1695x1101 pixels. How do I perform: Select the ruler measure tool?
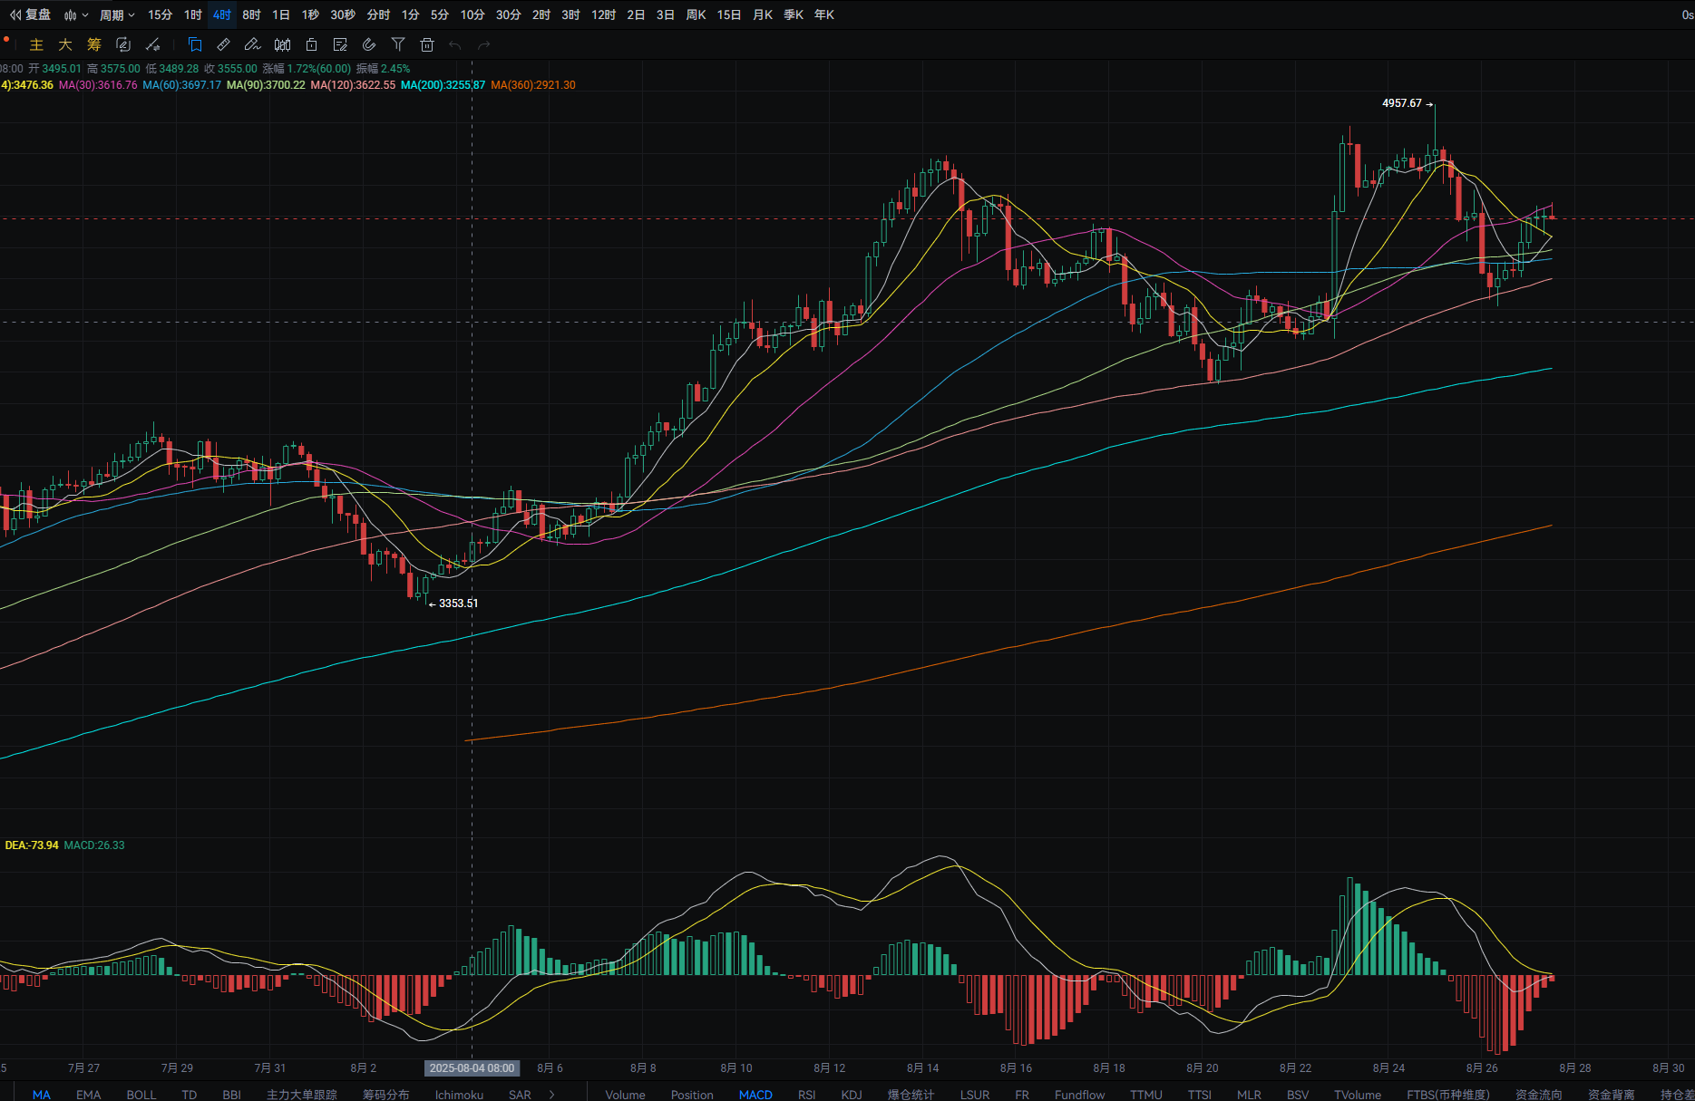point(224,44)
